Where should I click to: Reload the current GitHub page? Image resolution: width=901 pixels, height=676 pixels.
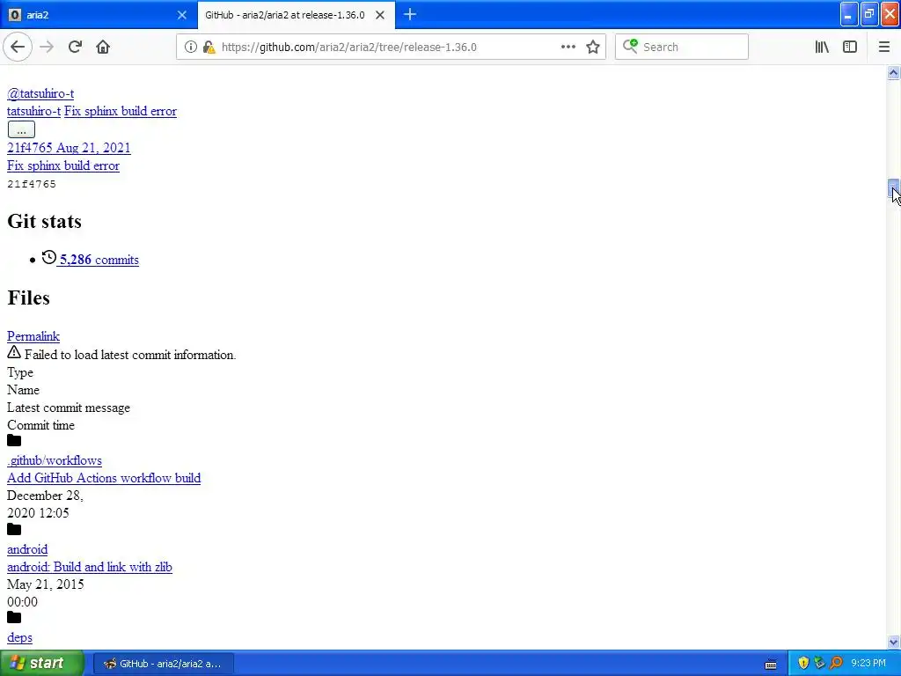(75, 48)
